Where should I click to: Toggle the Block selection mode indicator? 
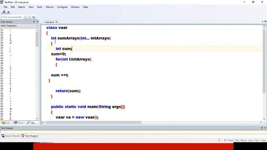pos(244,140)
